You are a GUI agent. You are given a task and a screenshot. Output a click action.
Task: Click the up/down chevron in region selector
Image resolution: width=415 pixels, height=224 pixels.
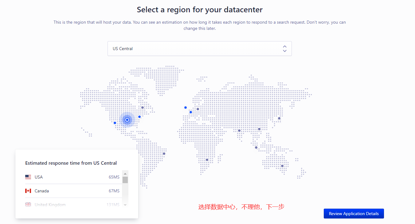285,49
